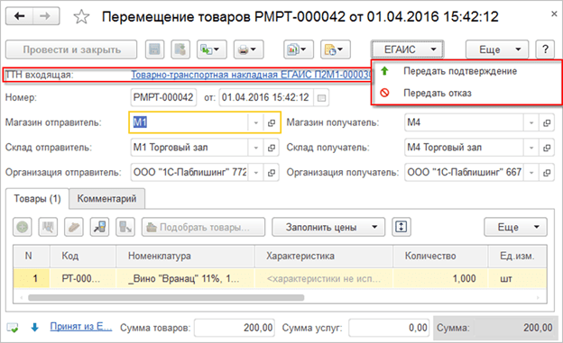Select cell _Вино "Вранац" 11%
The image size is (563, 343).
pyautogui.click(x=185, y=278)
